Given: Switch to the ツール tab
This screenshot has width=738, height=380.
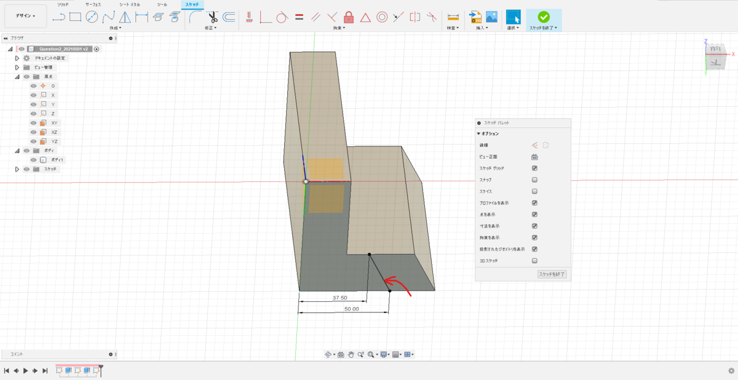Looking at the screenshot, I should (162, 4).
